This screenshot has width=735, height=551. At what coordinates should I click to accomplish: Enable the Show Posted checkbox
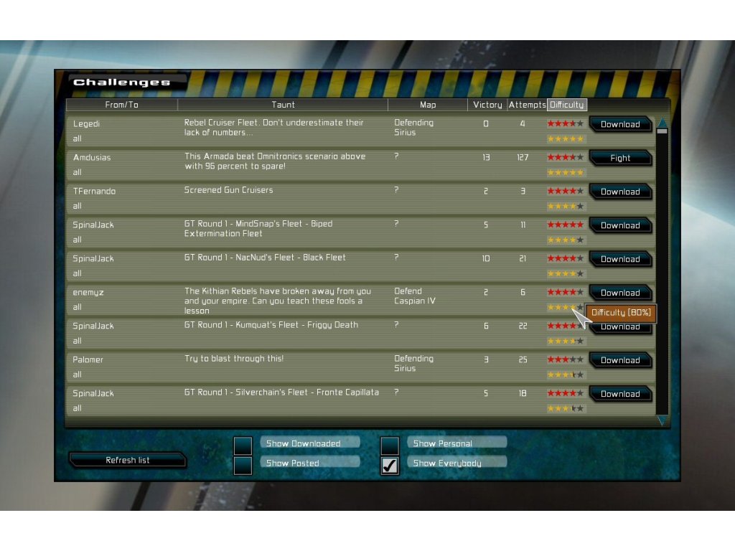coord(243,466)
